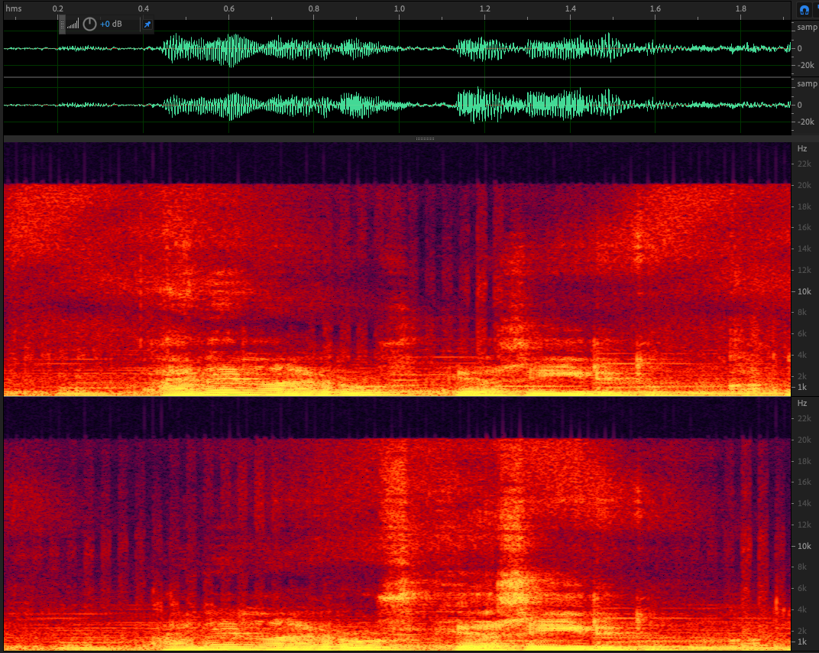The height and width of the screenshot is (653, 819).
Task: Click the gain adjustment knob in the HUD
Action: point(89,24)
